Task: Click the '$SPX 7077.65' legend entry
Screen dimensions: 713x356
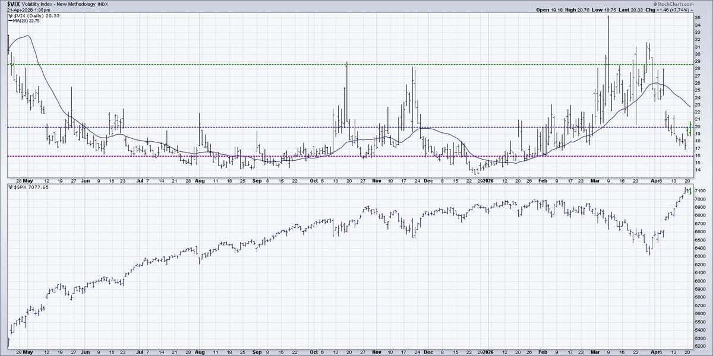Action: [x=31, y=187]
